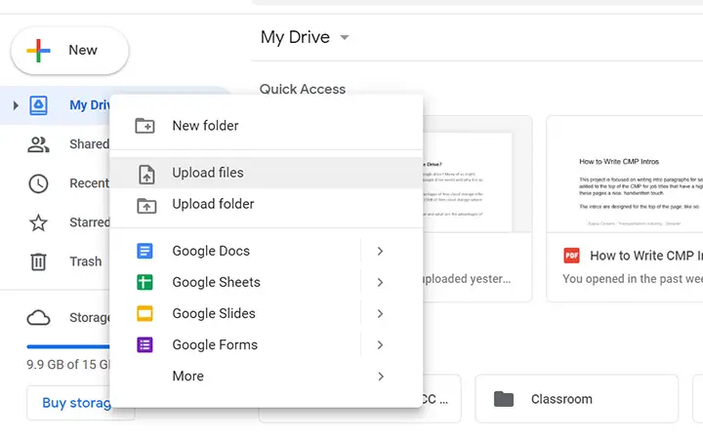Viewport: 703px width, 439px height.
Task: Open the My Drive sidebar label
Action: tap(90, 105)
